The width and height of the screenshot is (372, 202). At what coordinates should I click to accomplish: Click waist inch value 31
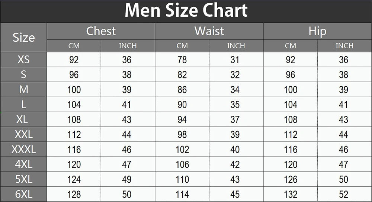(x=235, y=60)
